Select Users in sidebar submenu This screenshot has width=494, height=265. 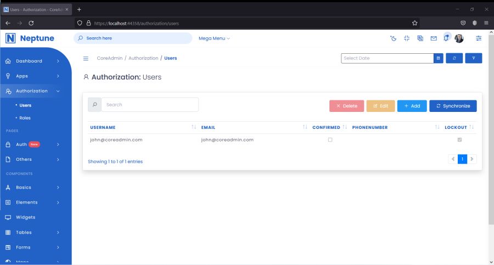(x=25, y=105)
